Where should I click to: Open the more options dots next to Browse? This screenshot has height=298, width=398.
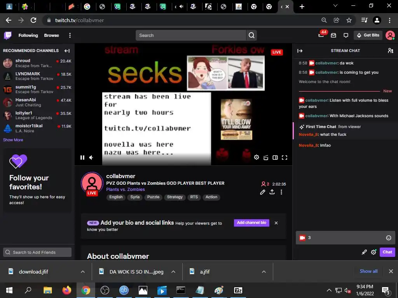click(70, 35)
